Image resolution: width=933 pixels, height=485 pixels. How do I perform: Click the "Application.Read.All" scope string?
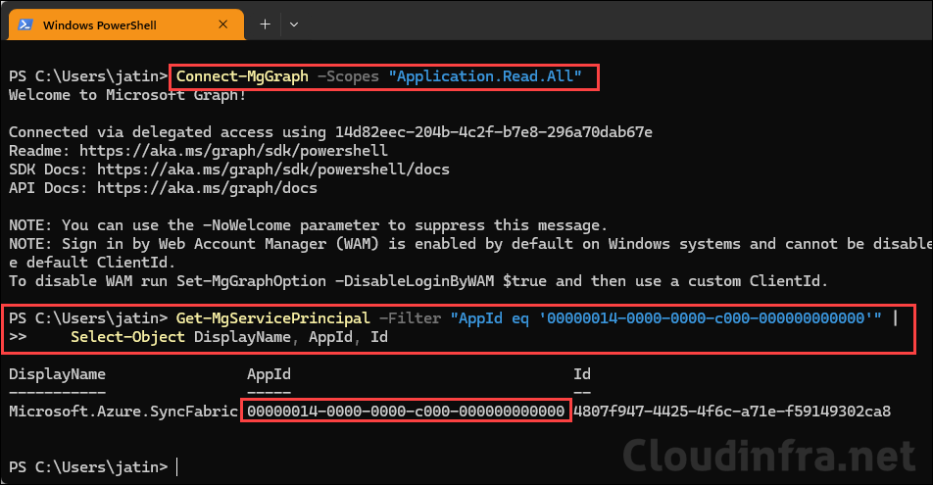point(485,76)
